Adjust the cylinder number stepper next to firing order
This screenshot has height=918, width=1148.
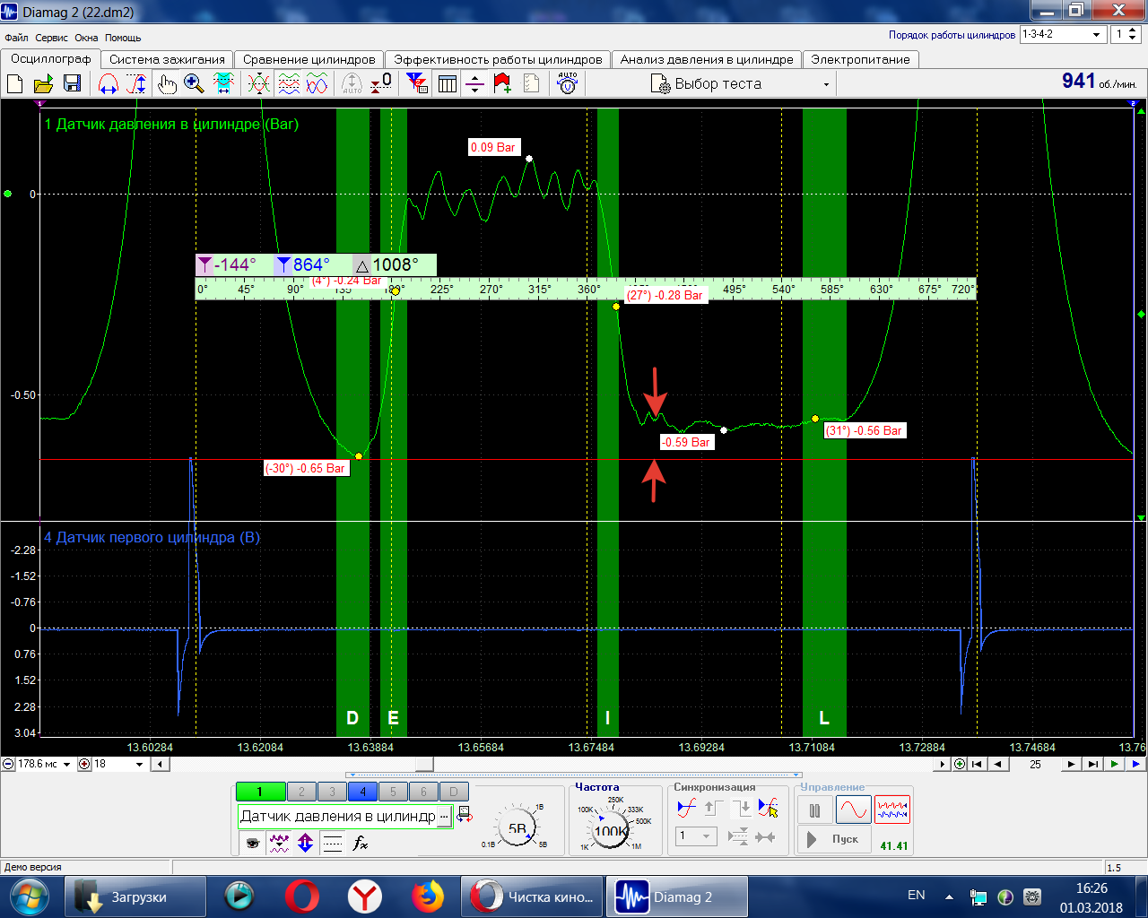pyautogui.click(x=1133, y=34)
